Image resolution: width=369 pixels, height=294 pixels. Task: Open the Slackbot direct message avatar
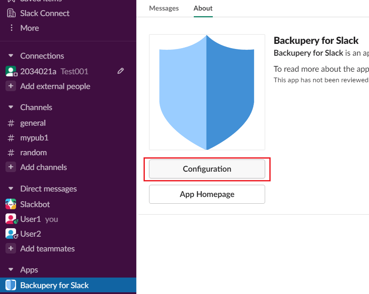pos(11,204)
